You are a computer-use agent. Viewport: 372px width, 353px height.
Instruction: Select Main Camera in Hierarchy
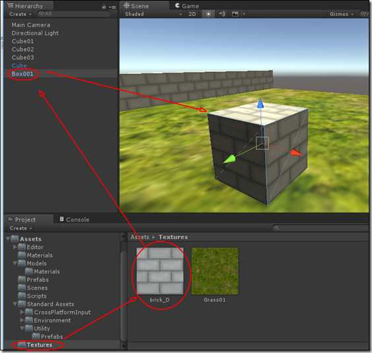31,25
